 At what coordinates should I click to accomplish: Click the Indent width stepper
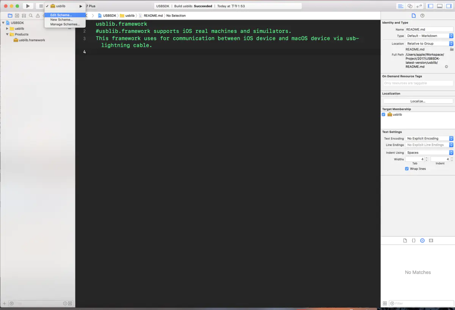[452, 159]
